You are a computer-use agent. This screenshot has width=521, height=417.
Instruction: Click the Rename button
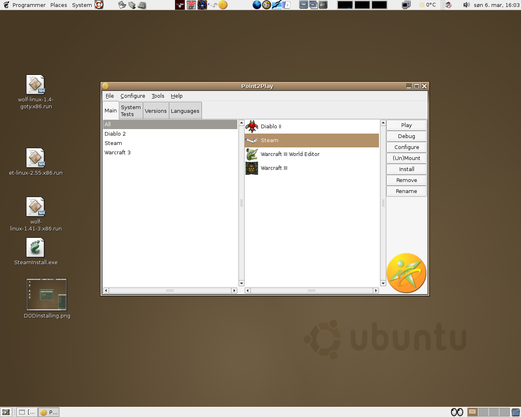coord(407,191)
